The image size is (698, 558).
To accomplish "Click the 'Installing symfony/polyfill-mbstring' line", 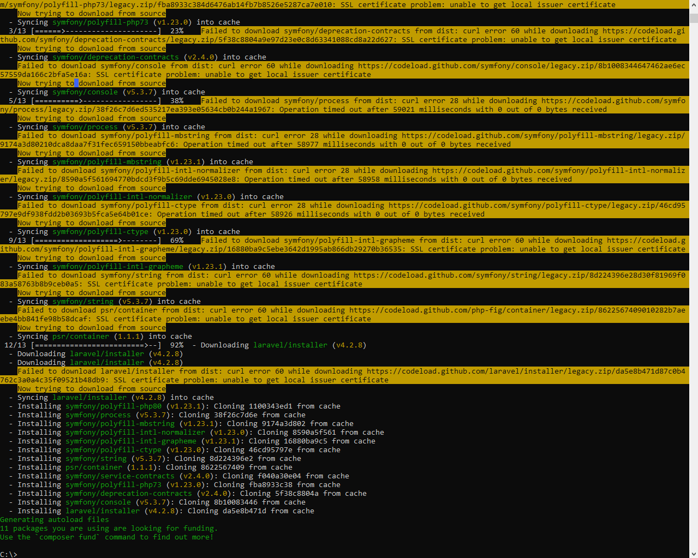I will [181, 424].
